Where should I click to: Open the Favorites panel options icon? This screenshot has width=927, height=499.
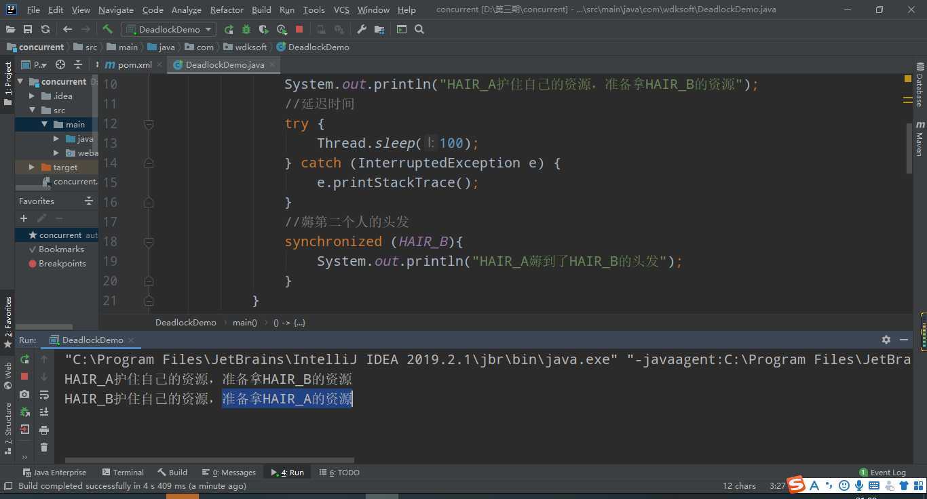point(88,201)
